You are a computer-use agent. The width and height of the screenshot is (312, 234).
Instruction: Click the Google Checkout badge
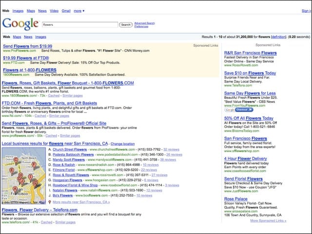tap(239, 110)
